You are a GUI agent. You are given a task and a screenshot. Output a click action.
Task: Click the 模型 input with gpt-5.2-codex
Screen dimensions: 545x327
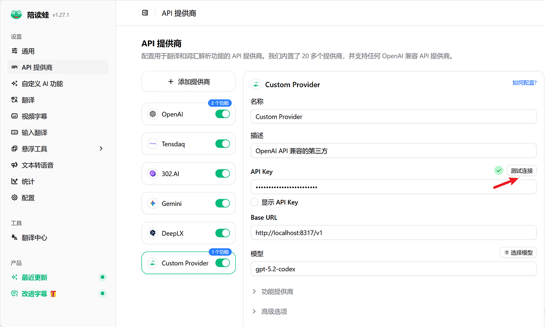tap(393, 269)
